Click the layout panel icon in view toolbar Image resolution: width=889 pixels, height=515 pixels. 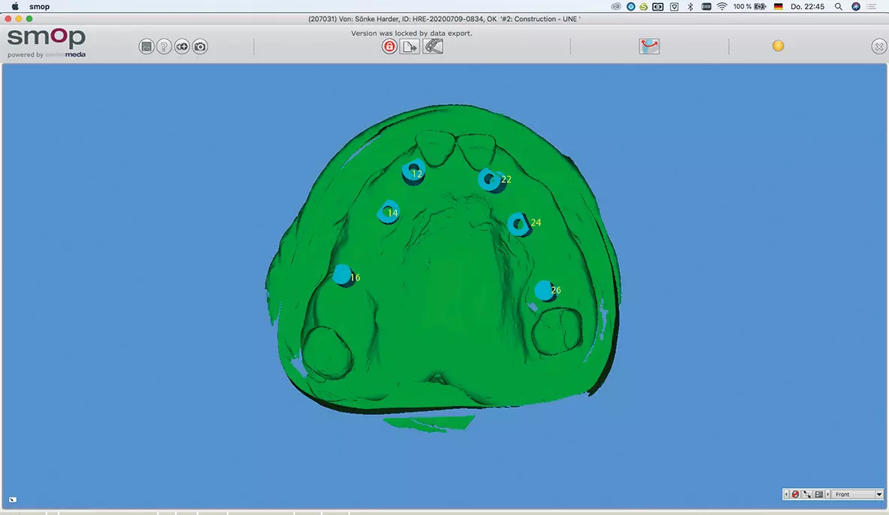818,495
